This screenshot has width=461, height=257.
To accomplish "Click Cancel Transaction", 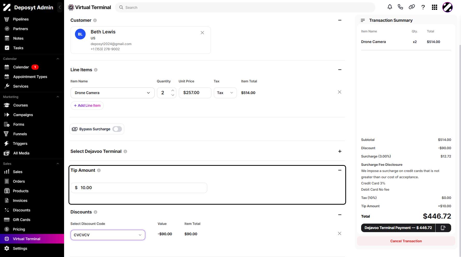I will pos(406,241).
